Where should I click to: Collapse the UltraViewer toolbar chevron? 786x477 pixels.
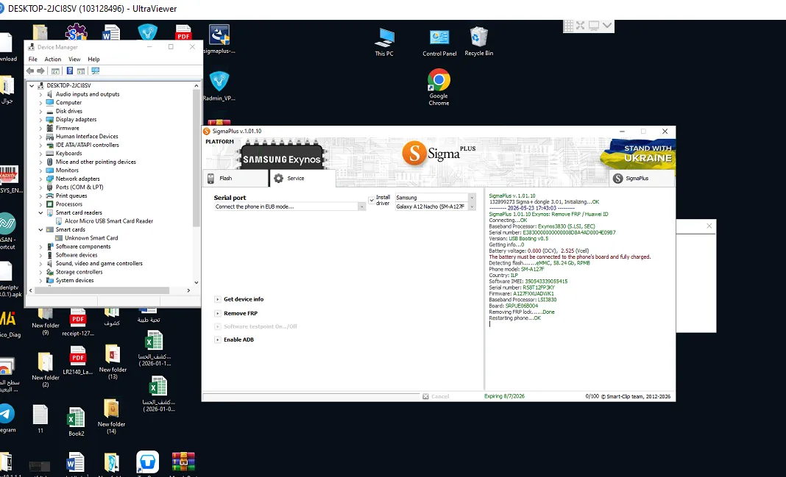click(607, 26)
